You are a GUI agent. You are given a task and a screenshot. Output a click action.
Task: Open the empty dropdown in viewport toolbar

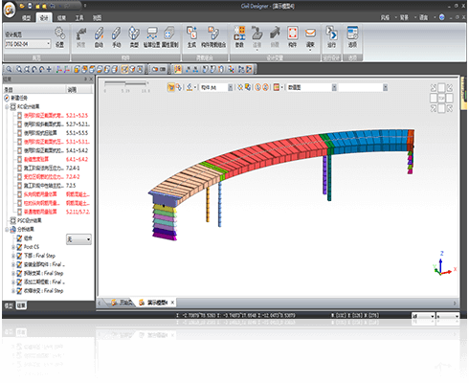[363, 87]
